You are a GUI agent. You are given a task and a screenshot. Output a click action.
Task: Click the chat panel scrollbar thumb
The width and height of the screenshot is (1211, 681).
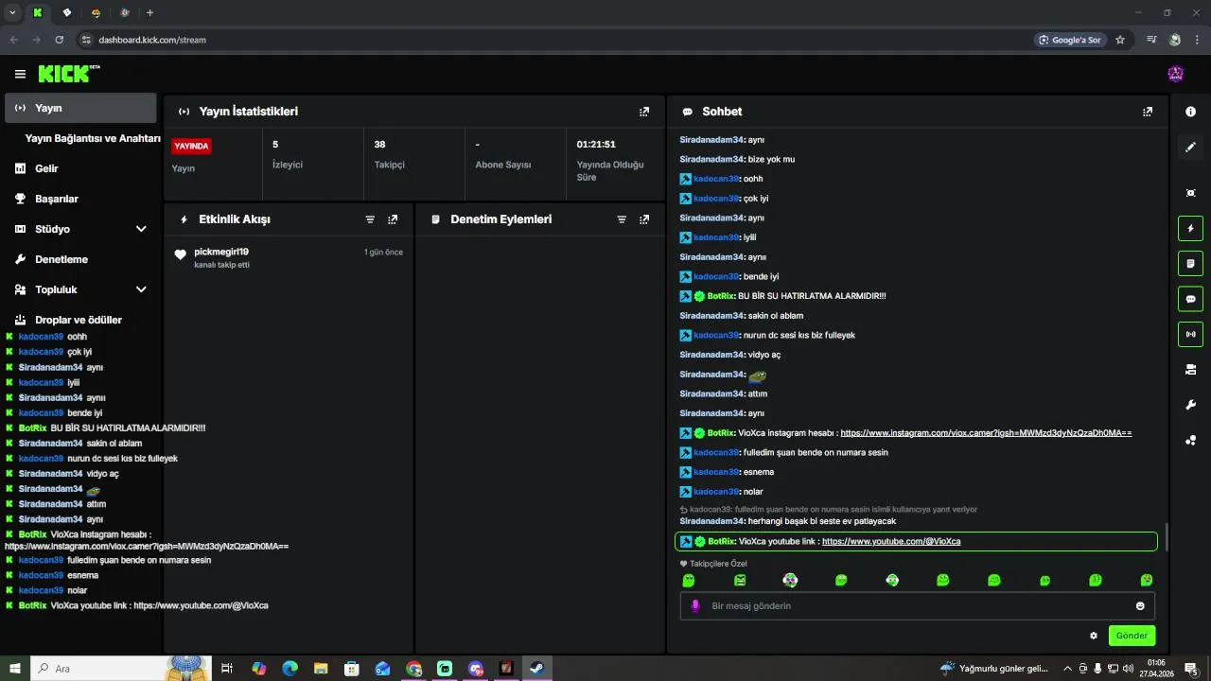1167,536
